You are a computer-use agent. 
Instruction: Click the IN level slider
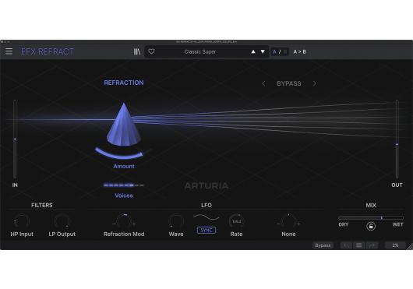15,139
